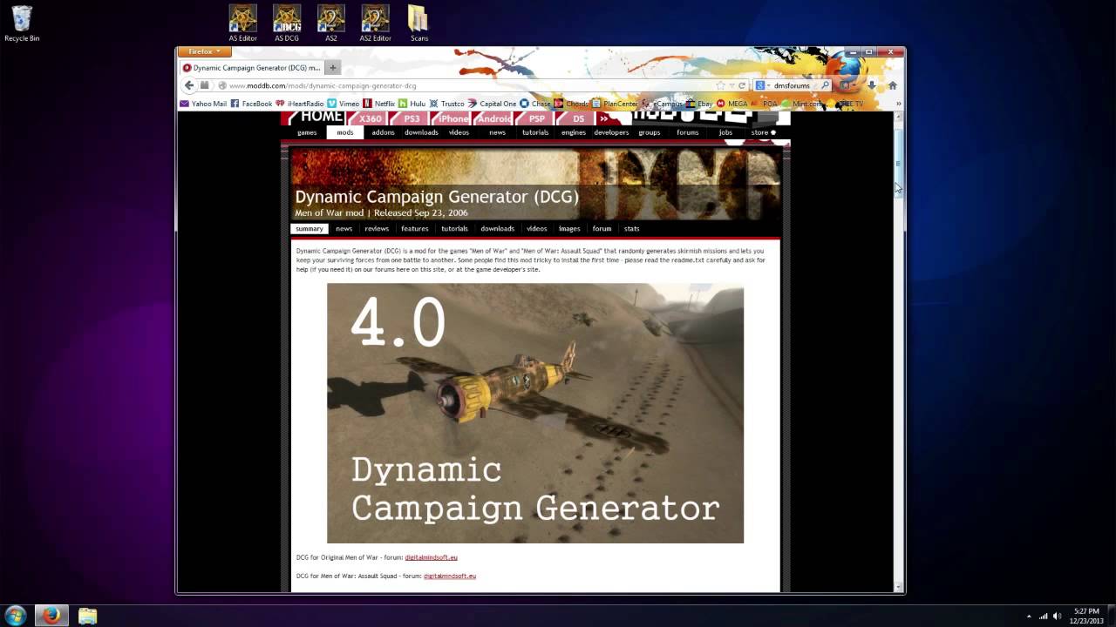Show more bookmarks chevron

pos(898,104)
